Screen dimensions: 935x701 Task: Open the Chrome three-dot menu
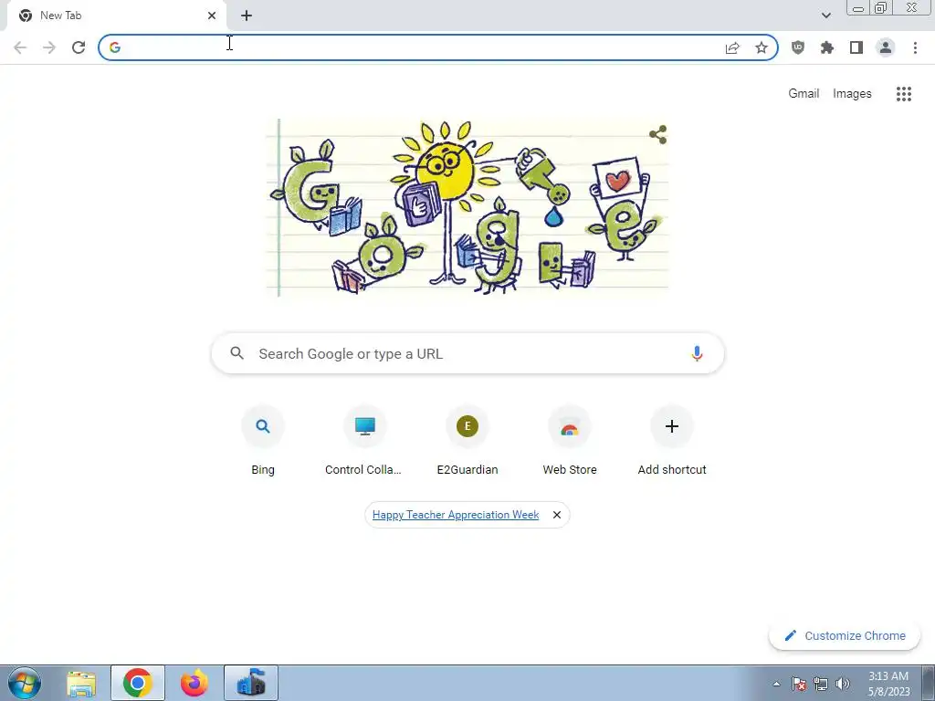tap(915, 47)
